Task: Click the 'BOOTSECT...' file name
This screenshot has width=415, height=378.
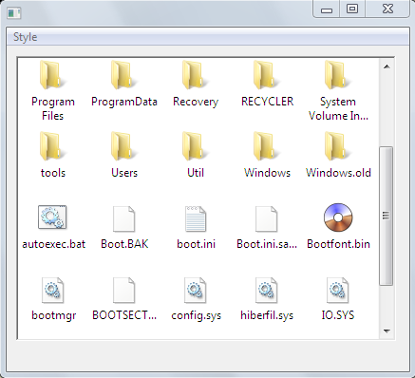Action: [124, 315]
